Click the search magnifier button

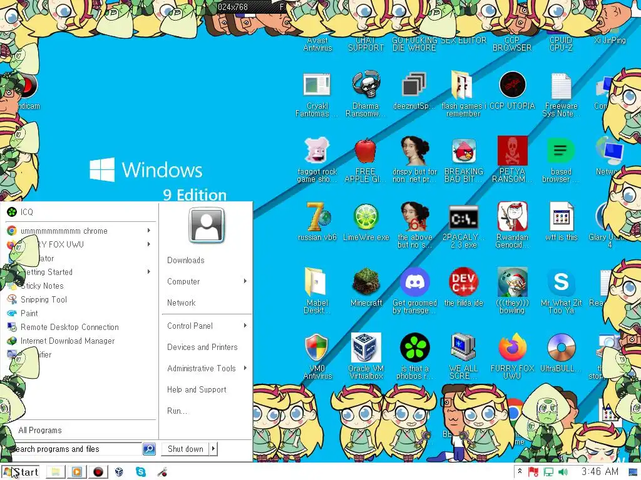pyautogui.click(x=149, y=449)
